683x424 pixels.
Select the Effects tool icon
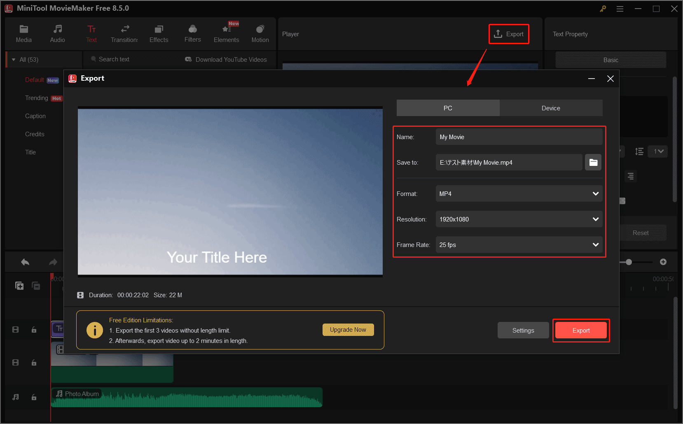[159, 33]
